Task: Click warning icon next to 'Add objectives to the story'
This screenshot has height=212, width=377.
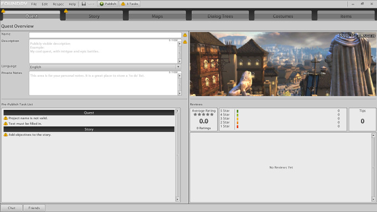Action: point(6,135)
